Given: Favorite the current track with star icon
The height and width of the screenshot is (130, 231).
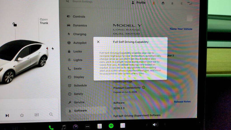Looking at the screenshot, I should click(22, 115).
